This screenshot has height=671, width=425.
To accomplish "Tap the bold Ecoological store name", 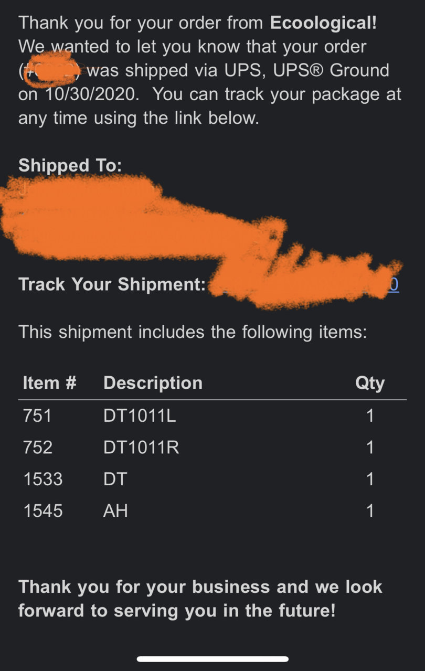I will pyautogui.click(x=324, y=23).
